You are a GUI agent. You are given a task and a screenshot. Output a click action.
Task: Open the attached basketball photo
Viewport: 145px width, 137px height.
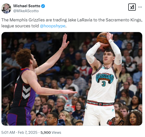click(x=72, y=79)
